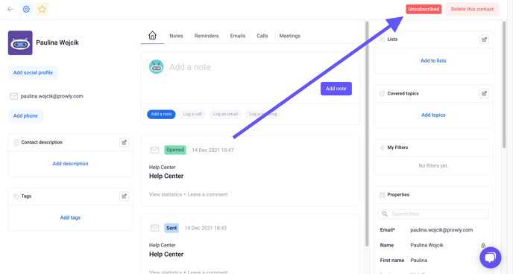513x274 pixels.
Task: Open the Help Center email sent at 18:43
Action: click(x=166, y=255)
